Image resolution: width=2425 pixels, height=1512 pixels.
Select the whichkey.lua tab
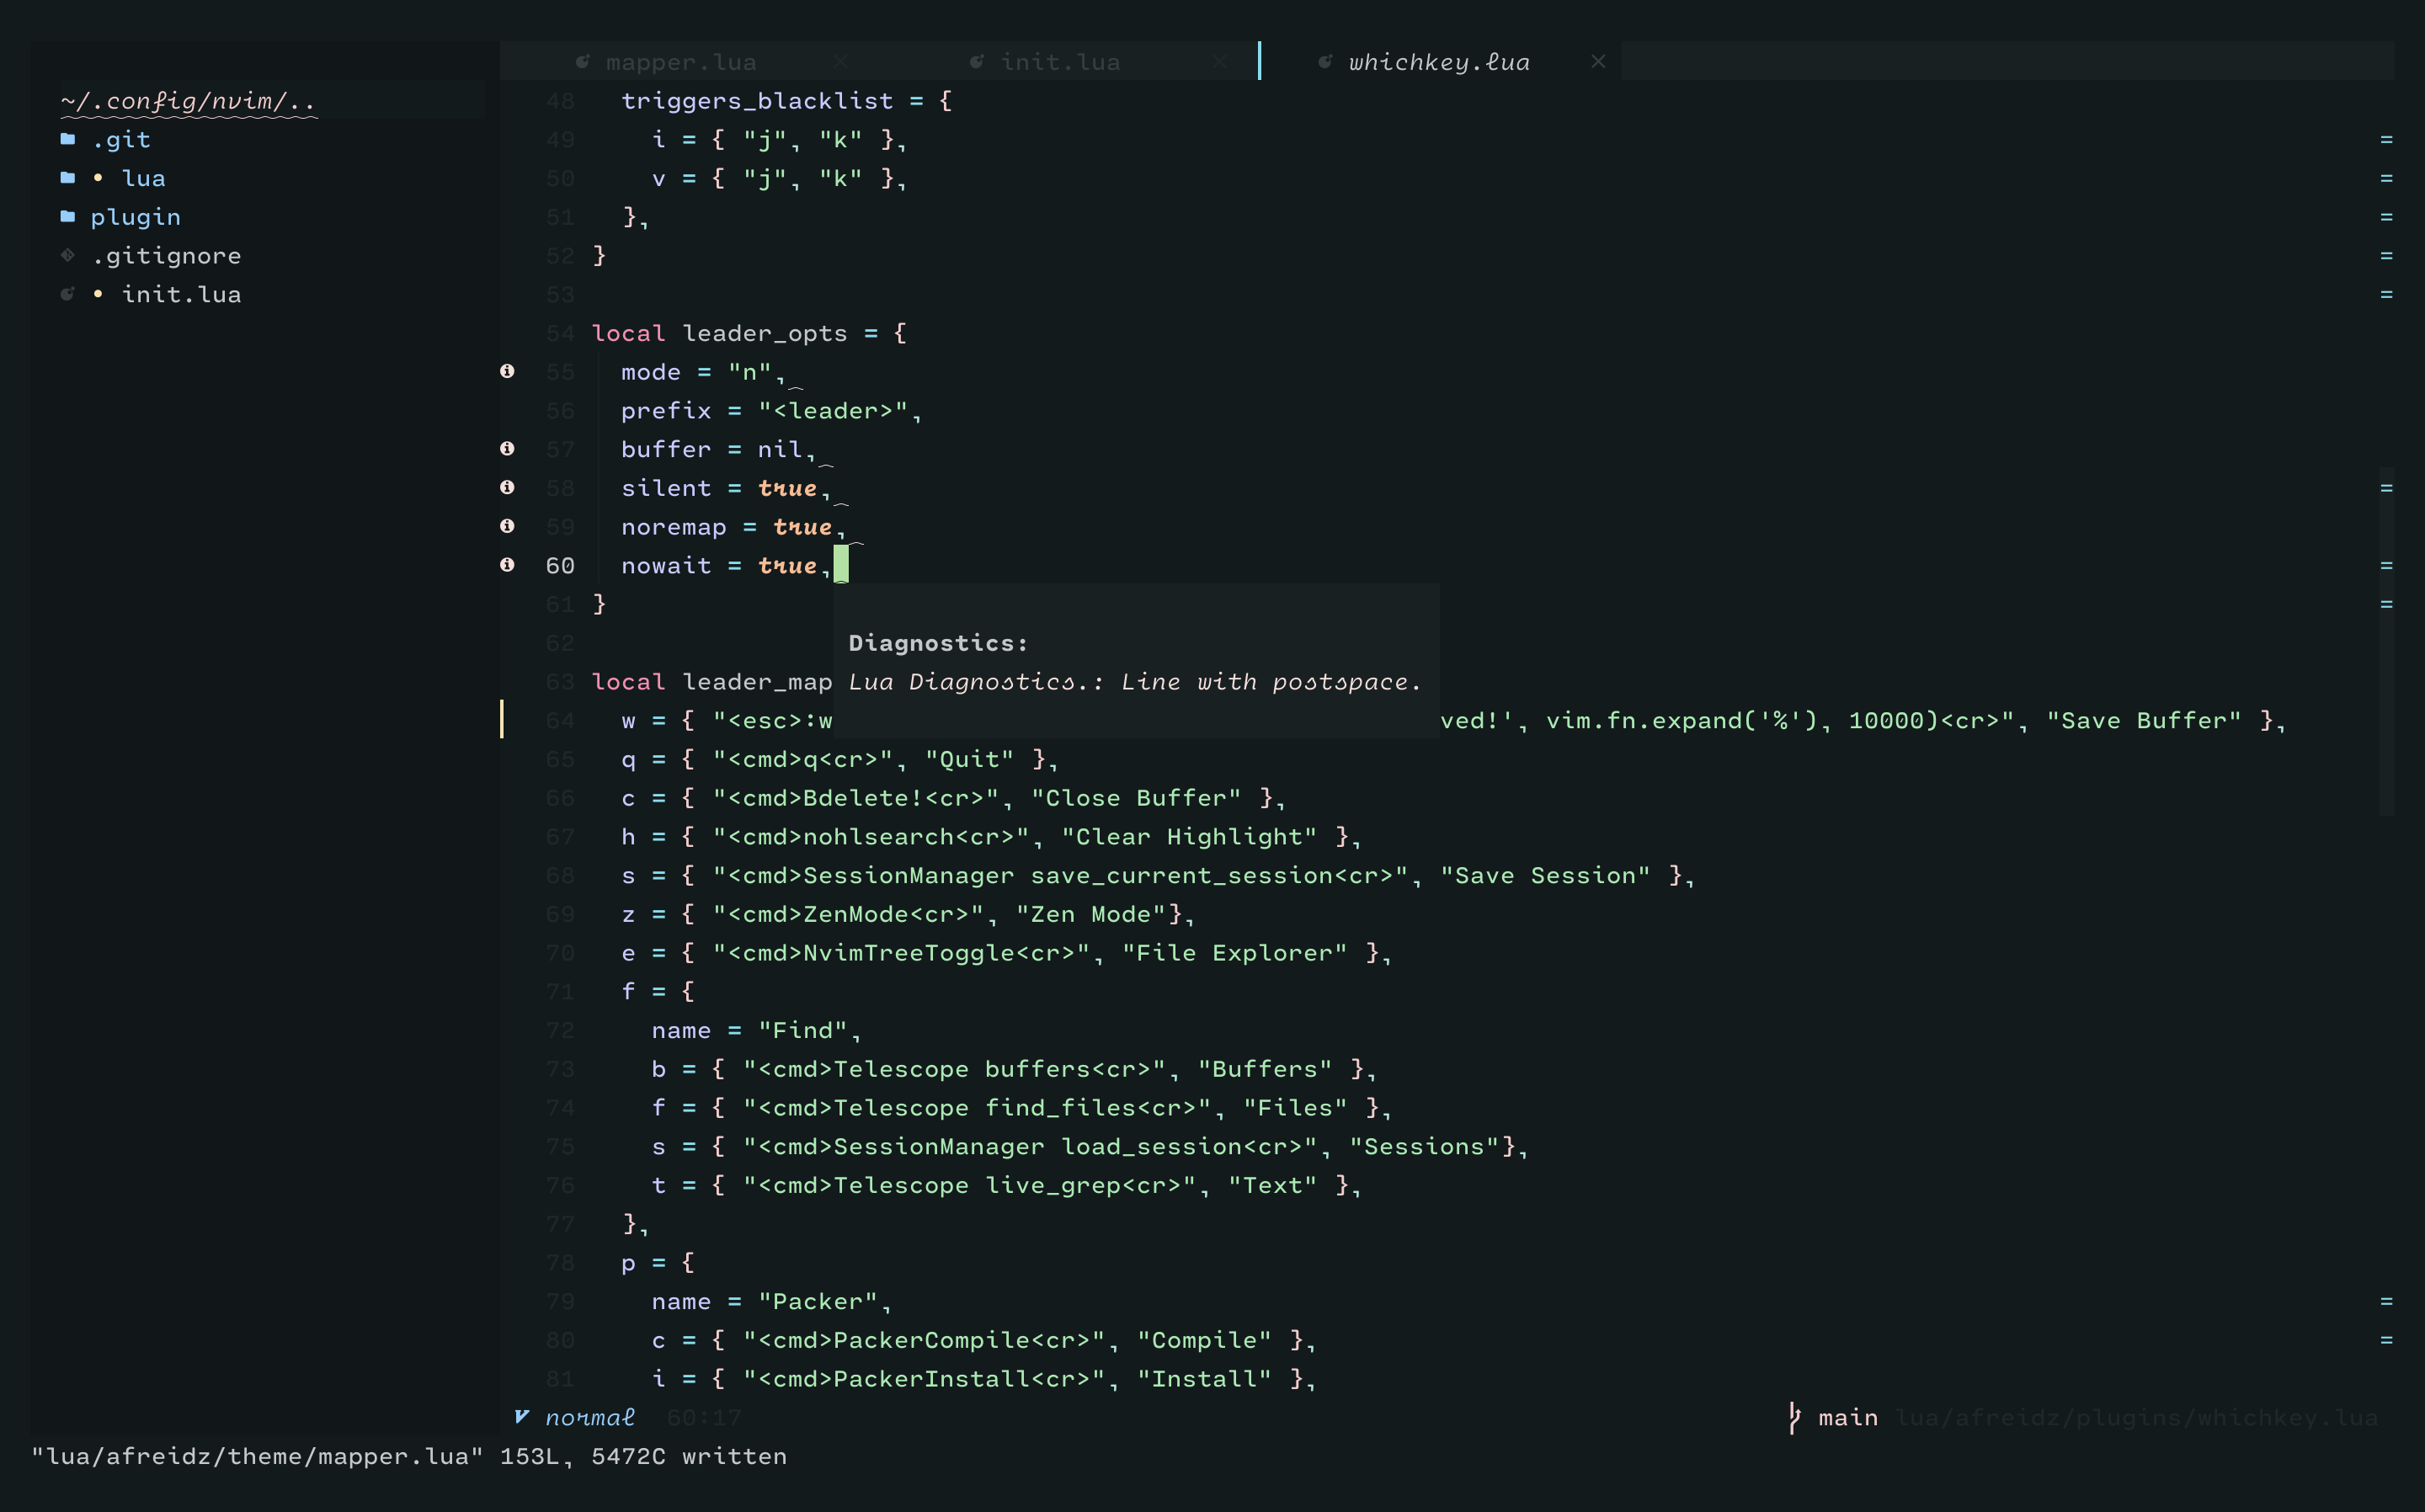[x=1439, y=62]
